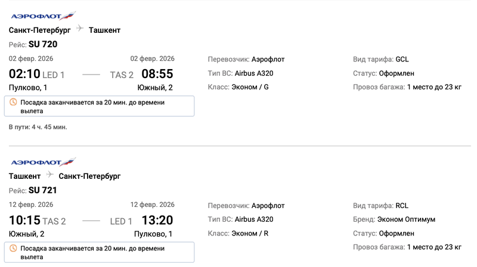Image resolution: width=477 pixels, height=267 pixels.
Task: Click the RCL fare type value
Action: click(x=402, y=205)
